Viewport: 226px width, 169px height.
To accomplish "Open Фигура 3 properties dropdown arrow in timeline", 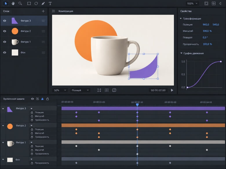I will [31, 109].
